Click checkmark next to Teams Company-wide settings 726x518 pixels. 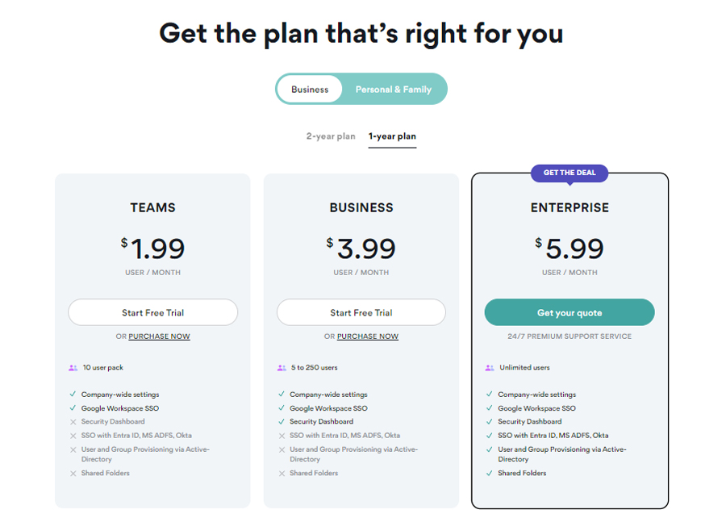(x=73, y=395)
